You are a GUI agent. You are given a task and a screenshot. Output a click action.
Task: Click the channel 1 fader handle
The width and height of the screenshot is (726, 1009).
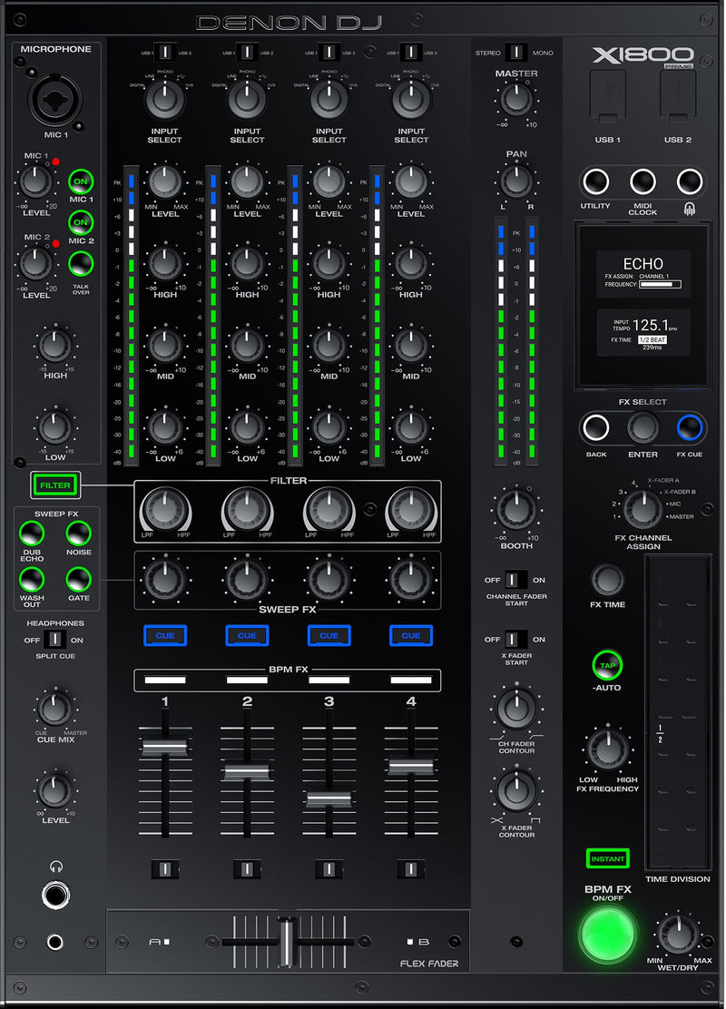165,747
